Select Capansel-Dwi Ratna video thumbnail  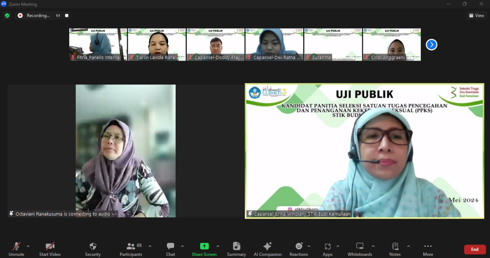tap(274, 44)
